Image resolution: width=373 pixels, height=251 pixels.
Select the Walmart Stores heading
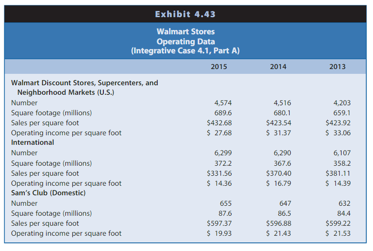click(186, 31)
